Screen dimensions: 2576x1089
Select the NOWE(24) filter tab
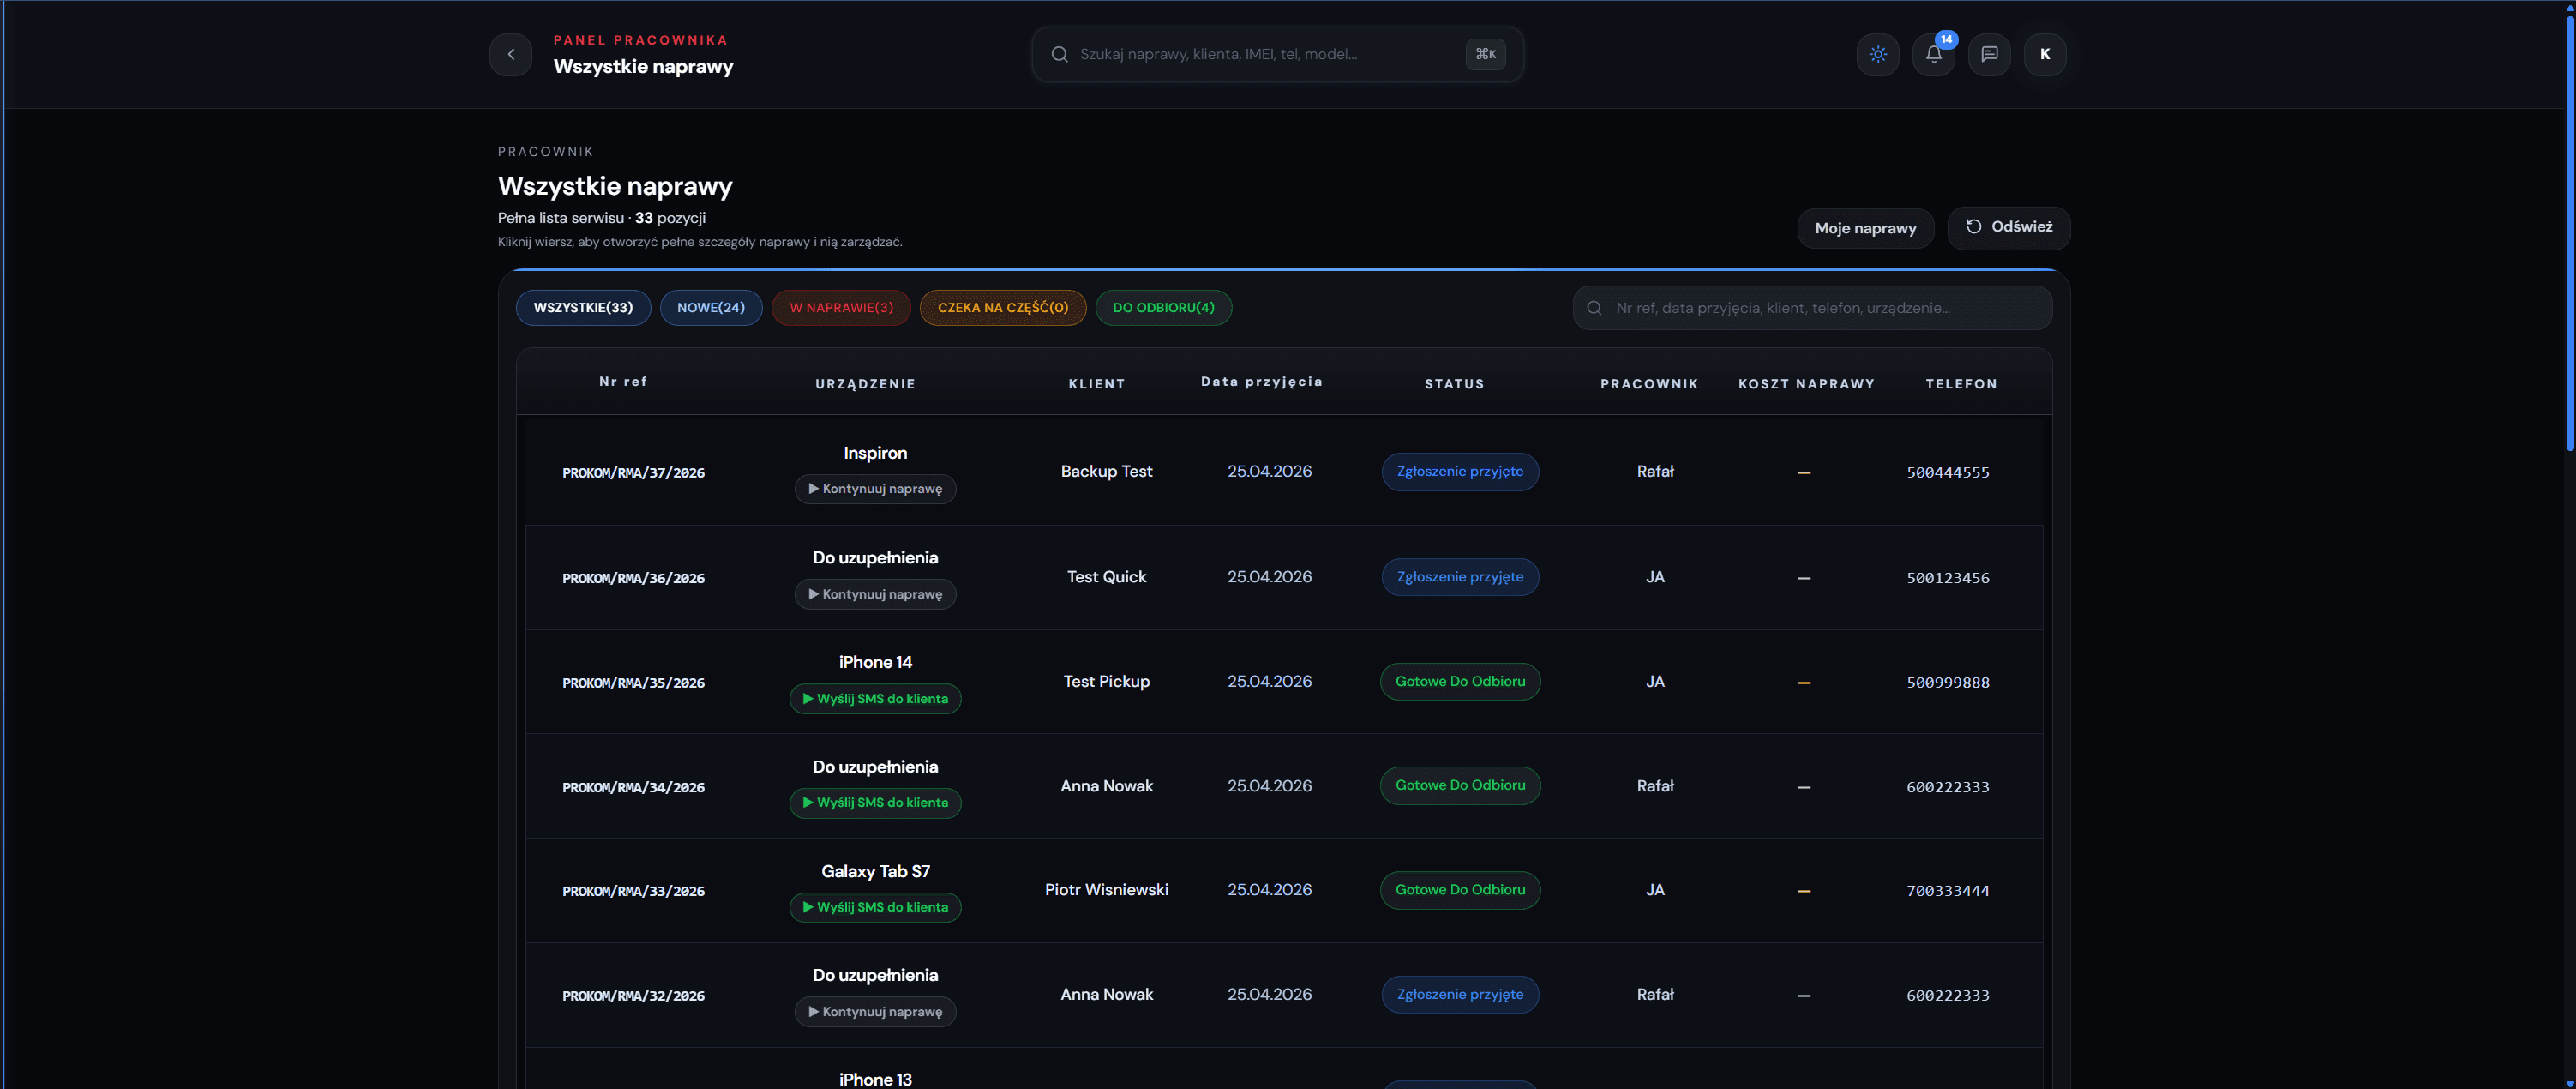coord(711,307)
